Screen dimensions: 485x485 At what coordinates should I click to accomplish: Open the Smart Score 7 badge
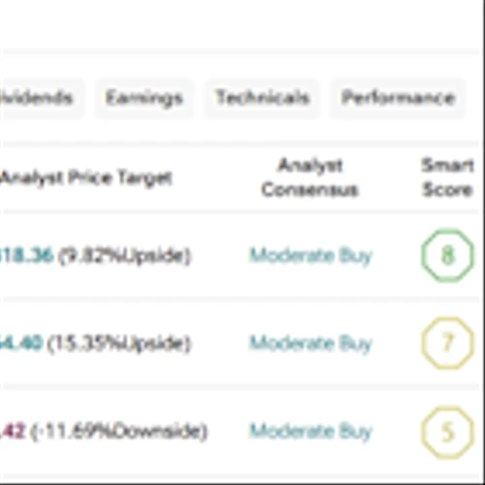tap(447, 343)
